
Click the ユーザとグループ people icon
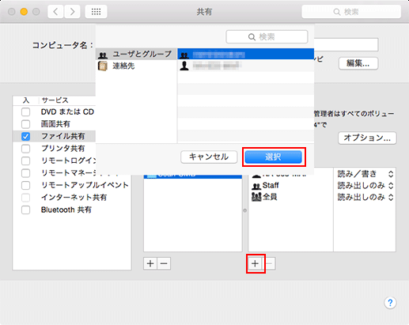(103, 55)
